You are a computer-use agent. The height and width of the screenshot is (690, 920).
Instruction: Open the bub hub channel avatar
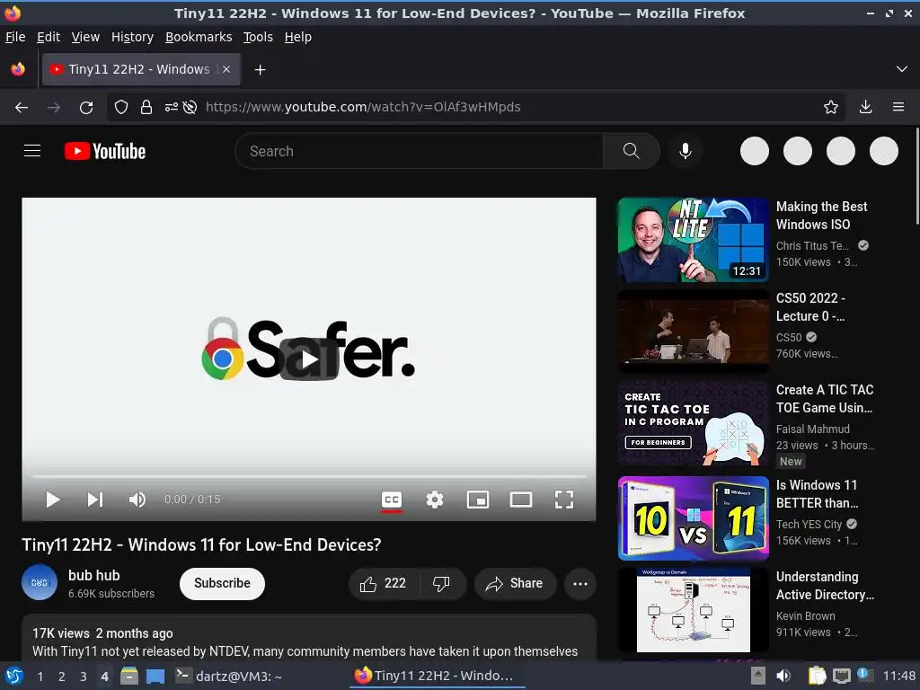pos(40,582)
